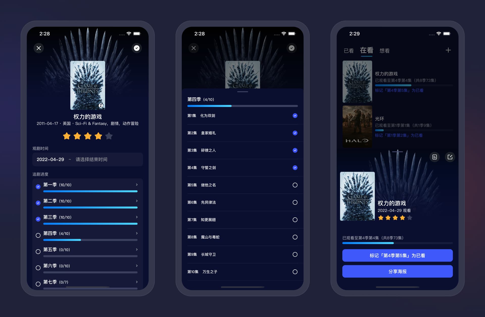Switch to the 已看 tab
Image resolution: width=485 pixels, height=317 pixels.
tap(349, 51)
